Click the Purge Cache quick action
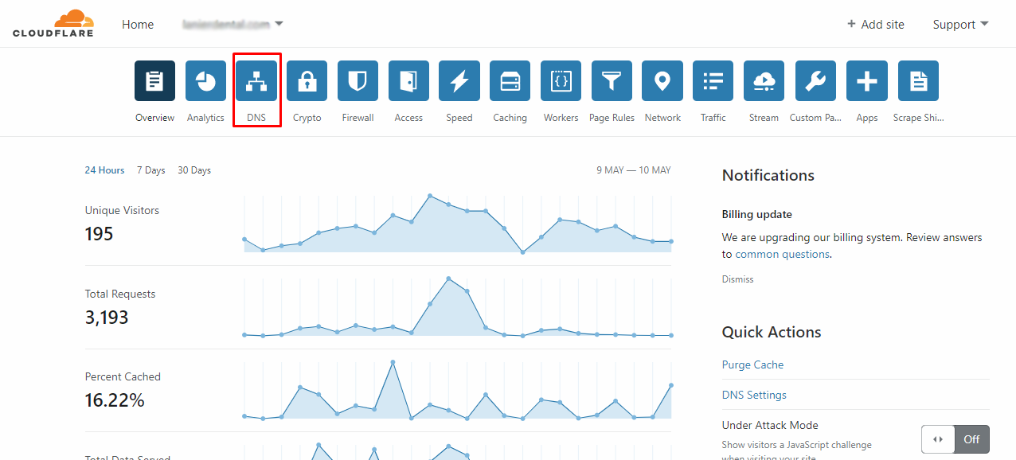 [752, 364]
